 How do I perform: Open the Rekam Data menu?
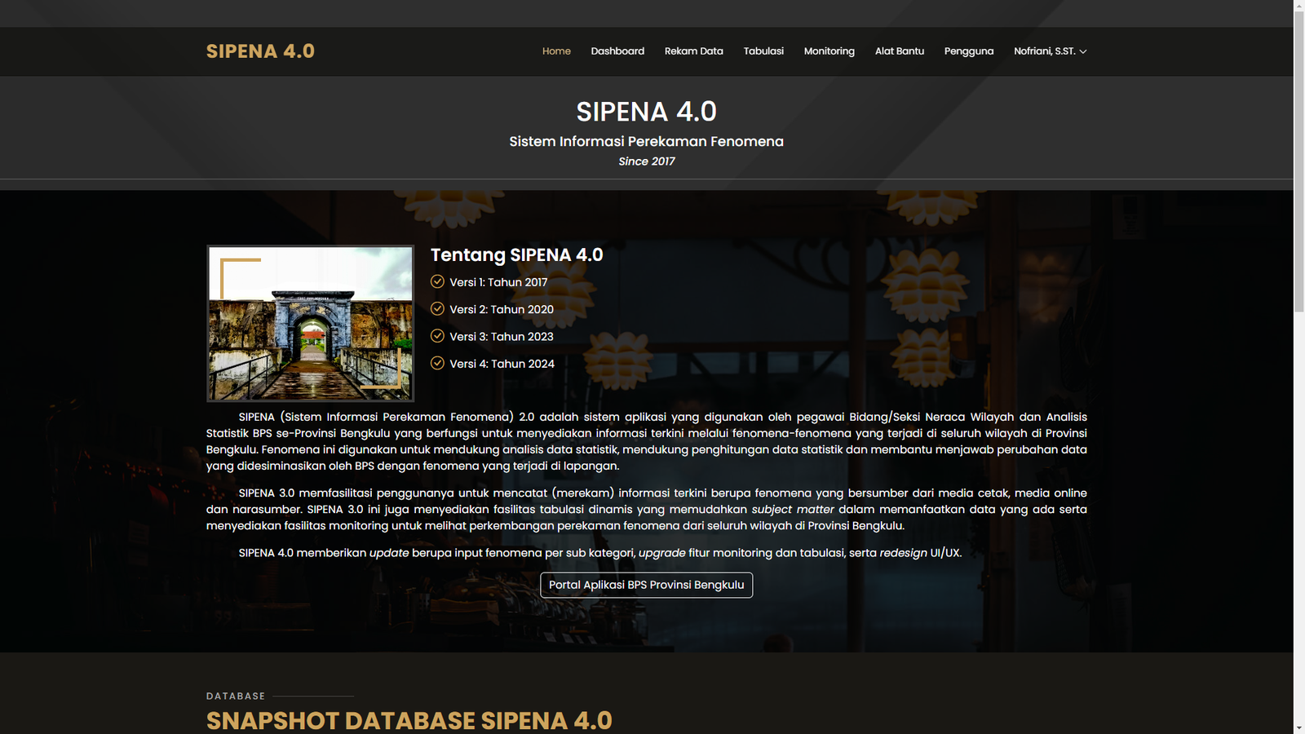[693, 51]
